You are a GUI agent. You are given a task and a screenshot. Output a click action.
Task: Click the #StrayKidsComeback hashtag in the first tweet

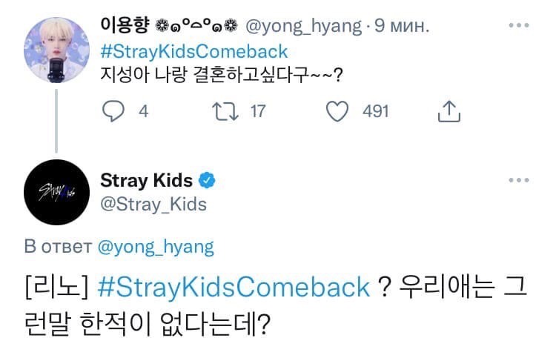193,53
